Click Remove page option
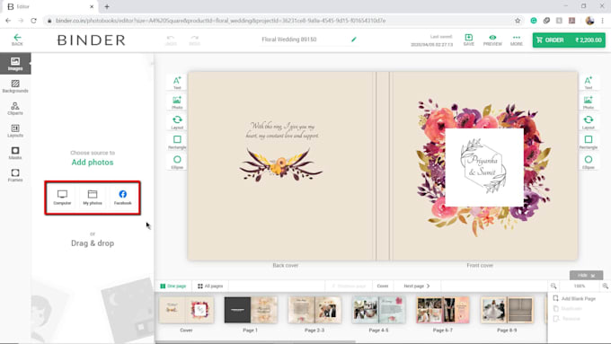Screen dimensions: 611x344 567,319
